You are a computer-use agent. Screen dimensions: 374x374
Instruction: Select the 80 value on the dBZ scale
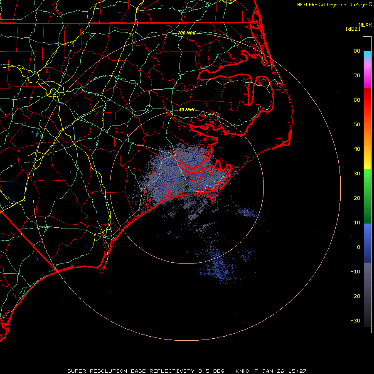(x=357, y=51)
